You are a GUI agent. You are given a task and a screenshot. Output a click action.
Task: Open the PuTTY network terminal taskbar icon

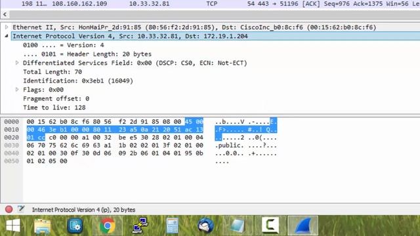pyautogui.click(x=140, y=226)
